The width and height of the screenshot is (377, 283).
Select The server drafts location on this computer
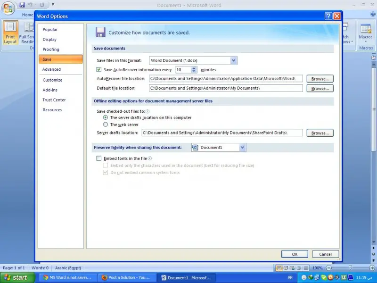coord(105,117)
